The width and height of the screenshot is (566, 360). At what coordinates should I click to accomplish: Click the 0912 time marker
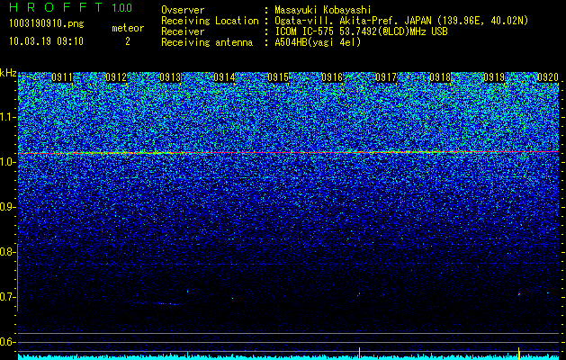click(x=116, y=77)
